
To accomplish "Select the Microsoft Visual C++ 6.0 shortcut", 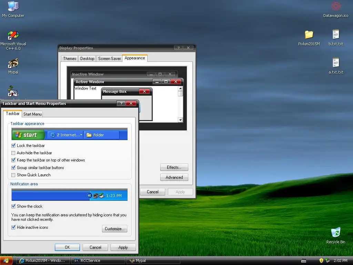I will (13, 41).
